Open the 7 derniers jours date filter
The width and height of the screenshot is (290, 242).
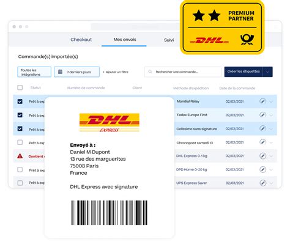click(76, 72)
